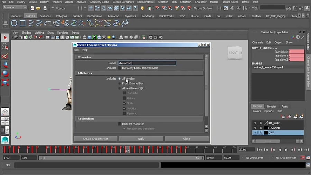Screen dimensions: 311x175
Task: Open the Character menu
Action: [x=200, y=2]
